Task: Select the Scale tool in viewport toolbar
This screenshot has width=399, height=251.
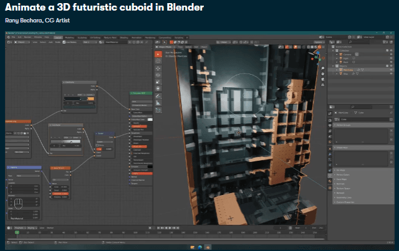Action: (158, 82)
